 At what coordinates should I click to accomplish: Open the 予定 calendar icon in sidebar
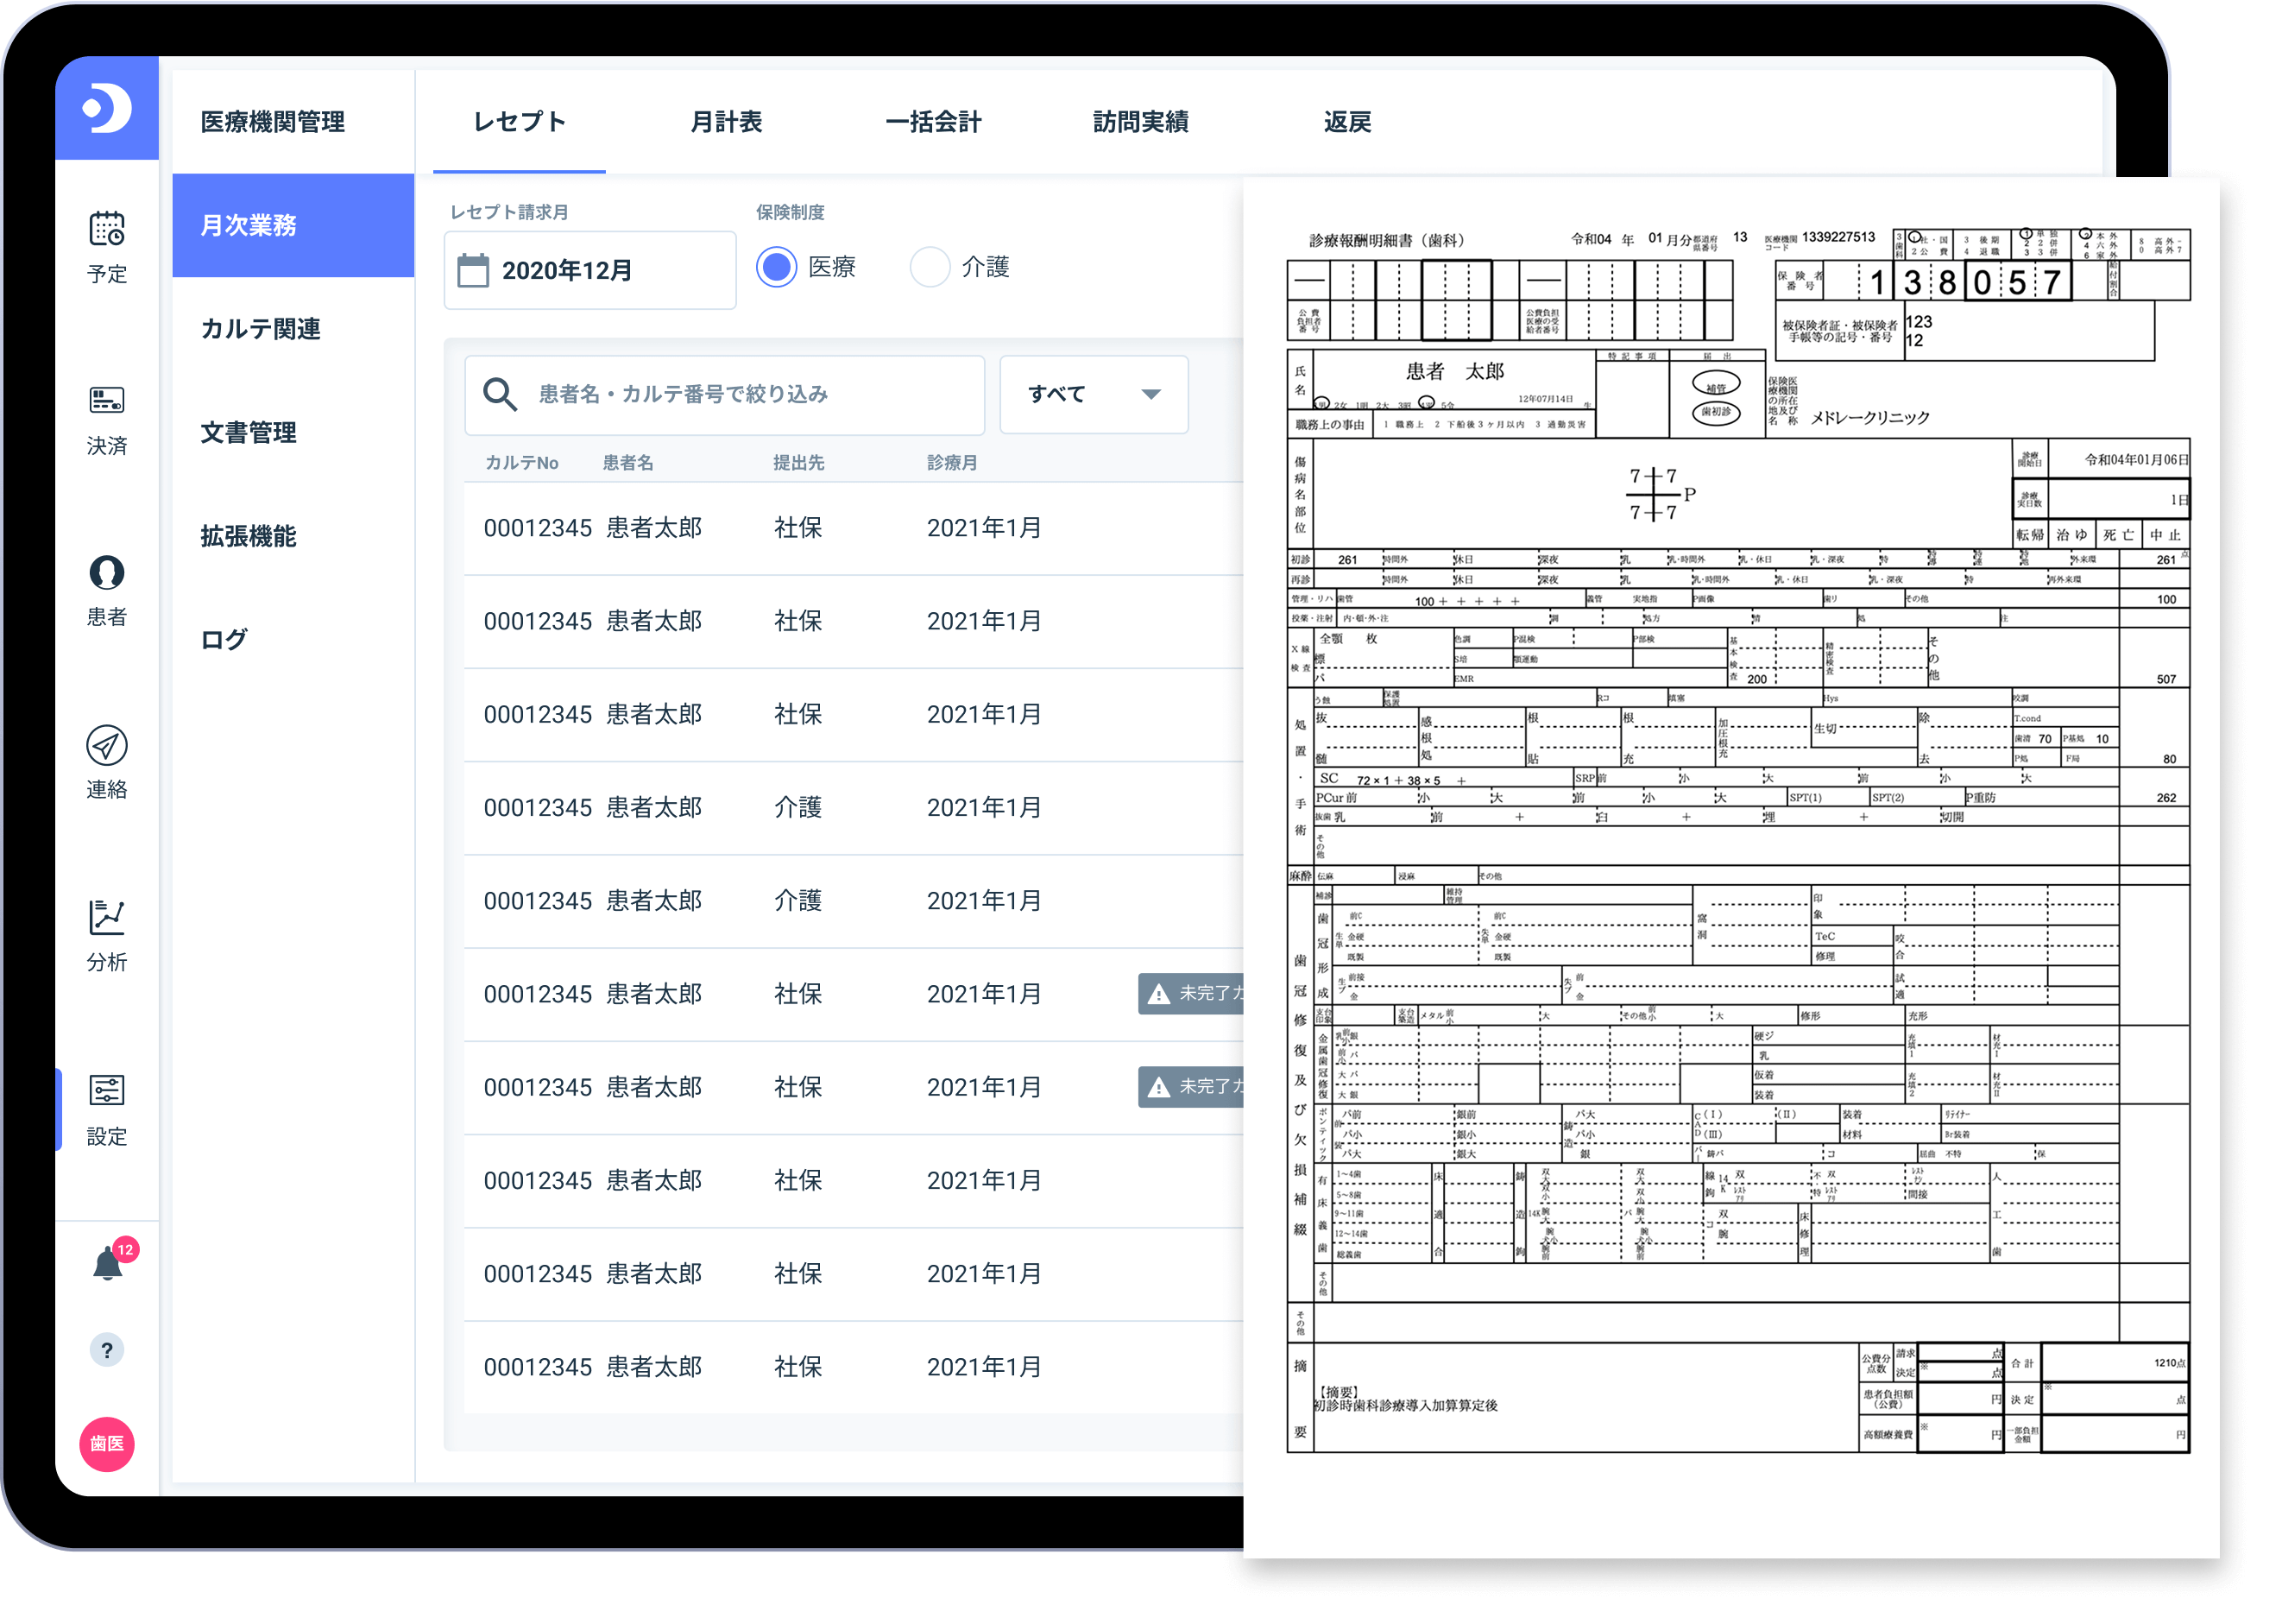[107, 229]
